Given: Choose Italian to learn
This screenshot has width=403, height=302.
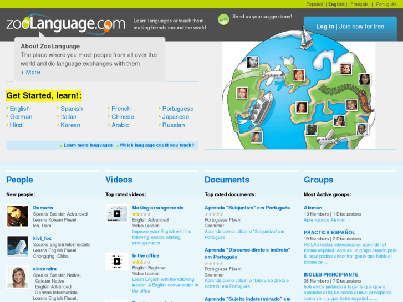Looking at the screenshot, I should (69, 117).
